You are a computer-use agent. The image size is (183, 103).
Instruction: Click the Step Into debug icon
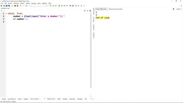(x=81, y=6)
